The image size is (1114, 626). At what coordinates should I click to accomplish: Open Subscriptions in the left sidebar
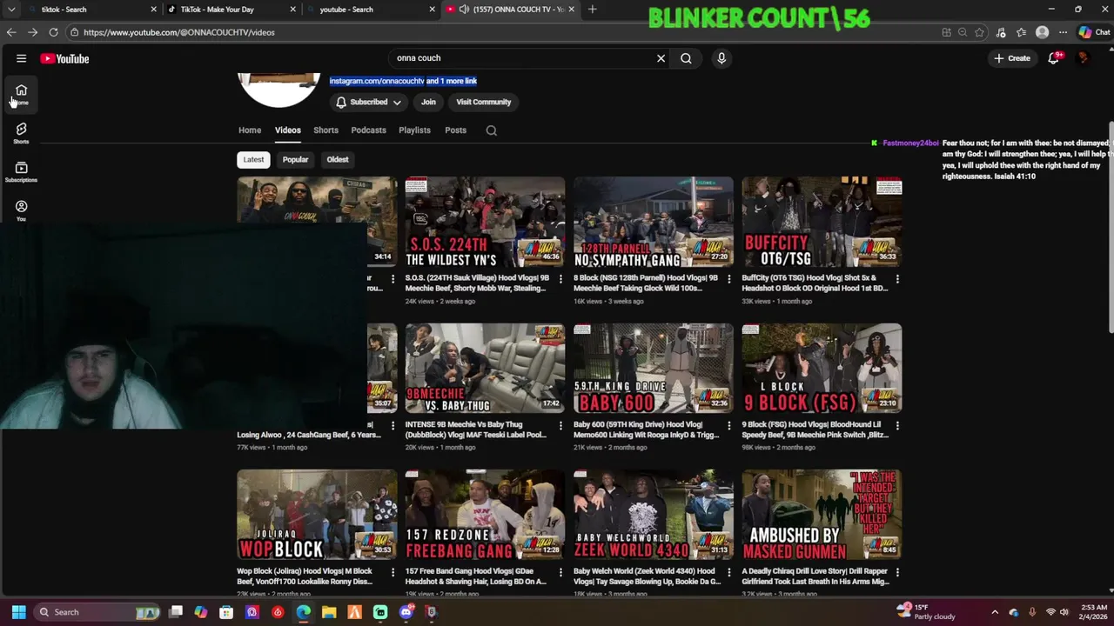pos(21,171)
